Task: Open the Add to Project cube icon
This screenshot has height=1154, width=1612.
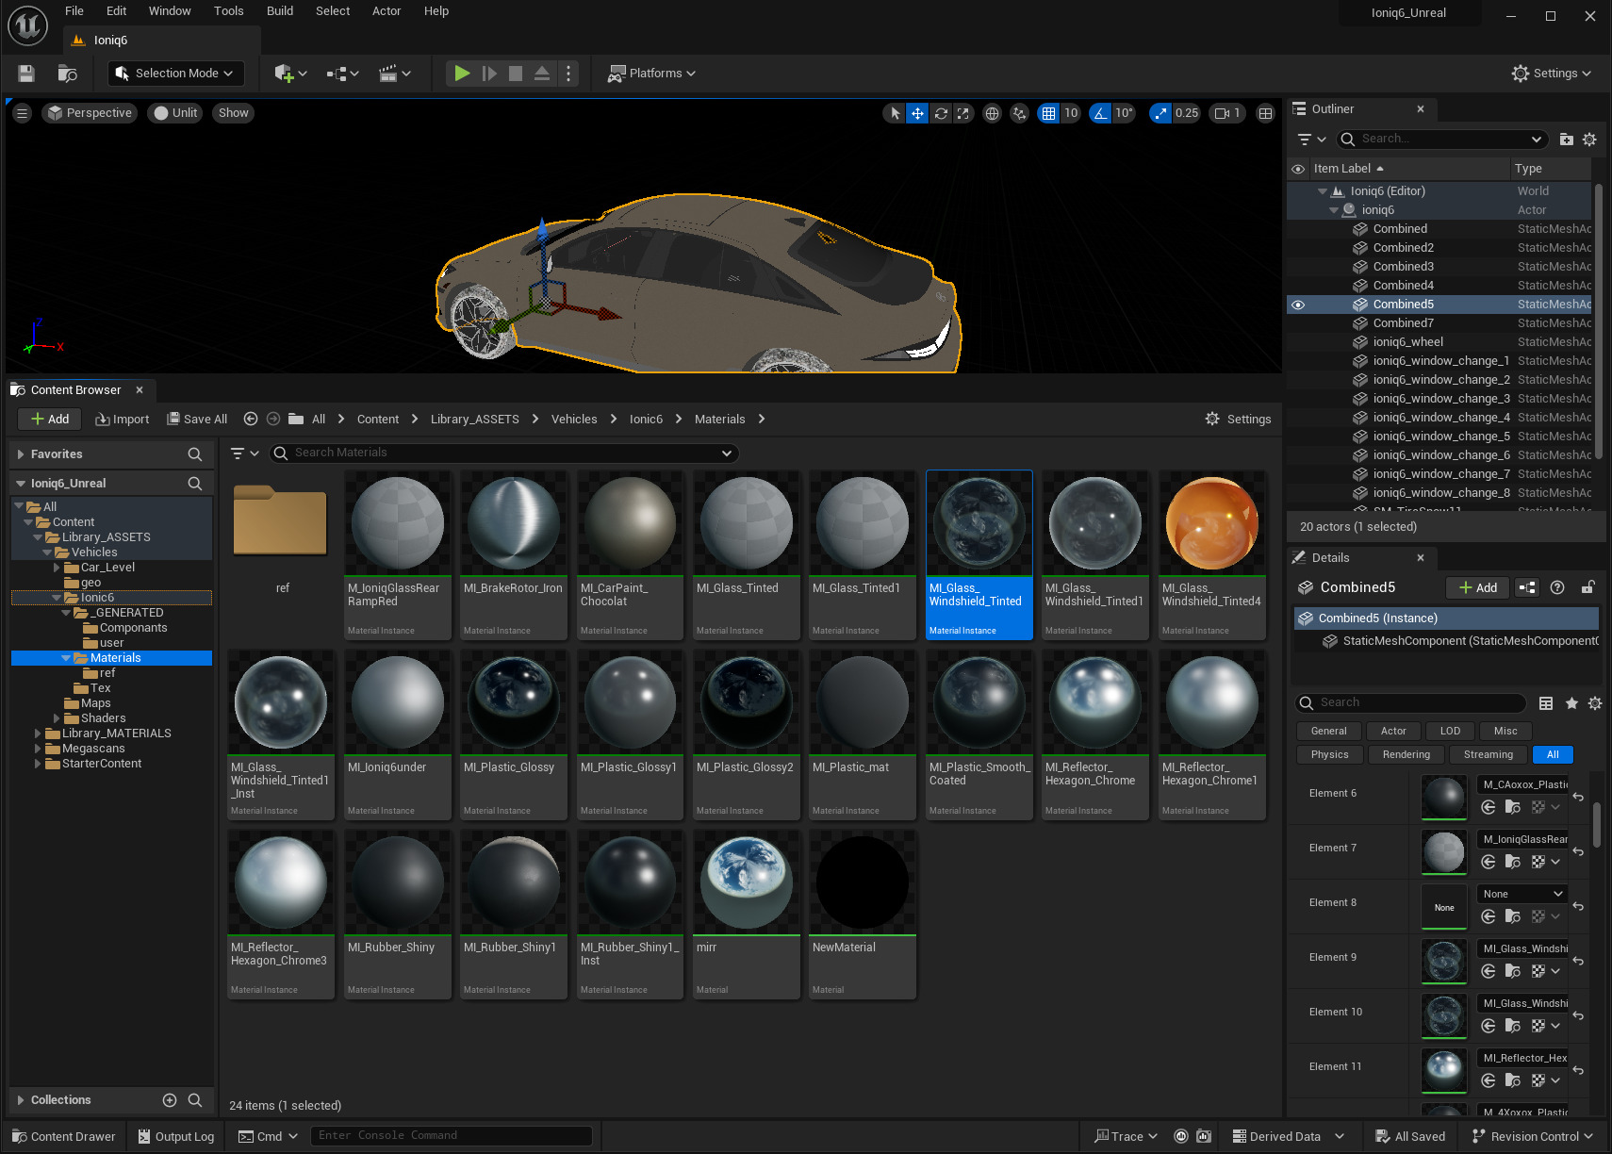Action: [x=290, y=74]
